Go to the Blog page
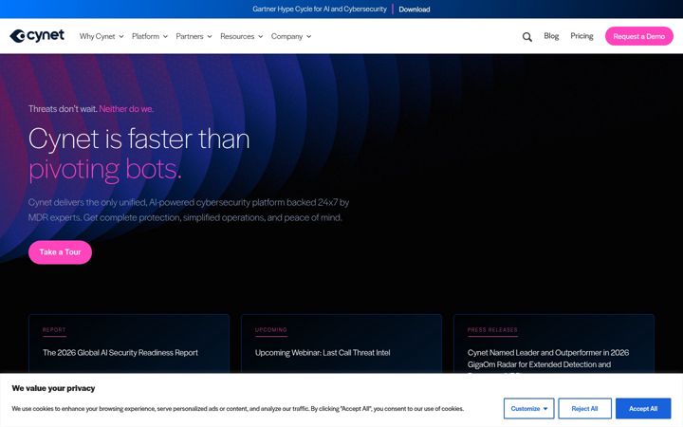Viewport: 683px width, 427px height. tap(551, 36)
